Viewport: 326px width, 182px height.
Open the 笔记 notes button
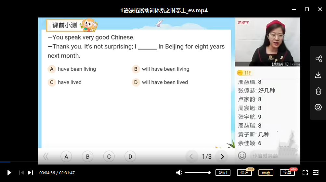(x=223, y=173)
